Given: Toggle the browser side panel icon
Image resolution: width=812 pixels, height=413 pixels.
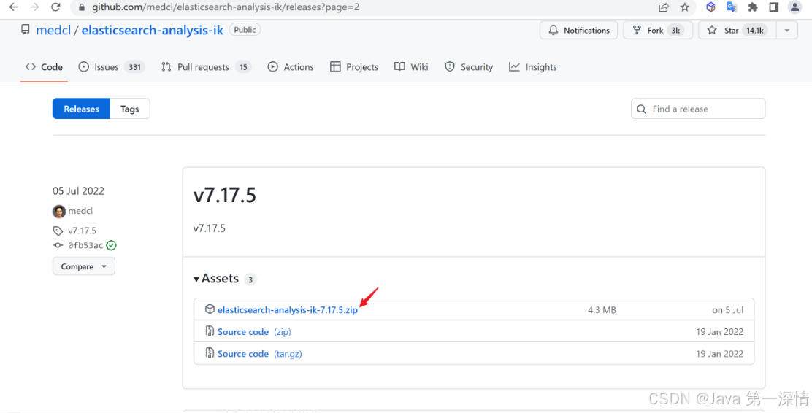Looking at the screenshot, I should tap(774, 7).
